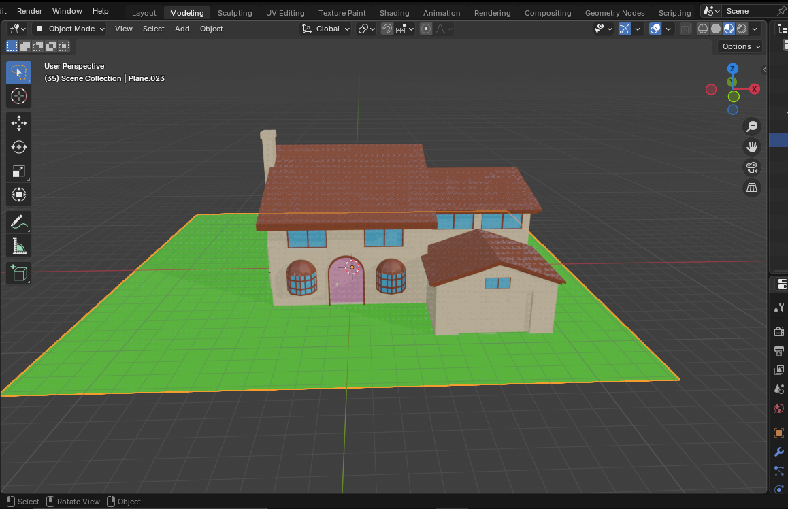Switch to rendered viewport shading
Screen dimensions: 788x509
742,29
